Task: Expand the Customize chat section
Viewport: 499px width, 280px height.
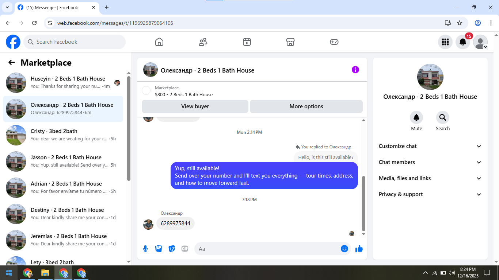Action: coord(430,146)
